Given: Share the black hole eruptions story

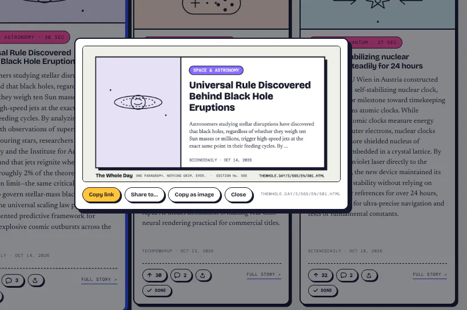Looking at the screenshot, I should [x=35, y=280].
